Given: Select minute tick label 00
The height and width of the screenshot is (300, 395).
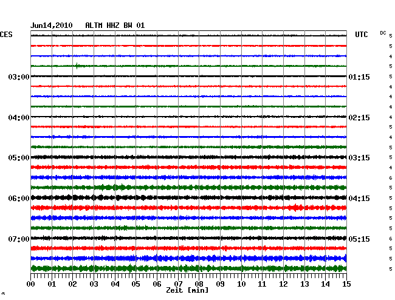Looking at the screenshot, I should 31,284.
